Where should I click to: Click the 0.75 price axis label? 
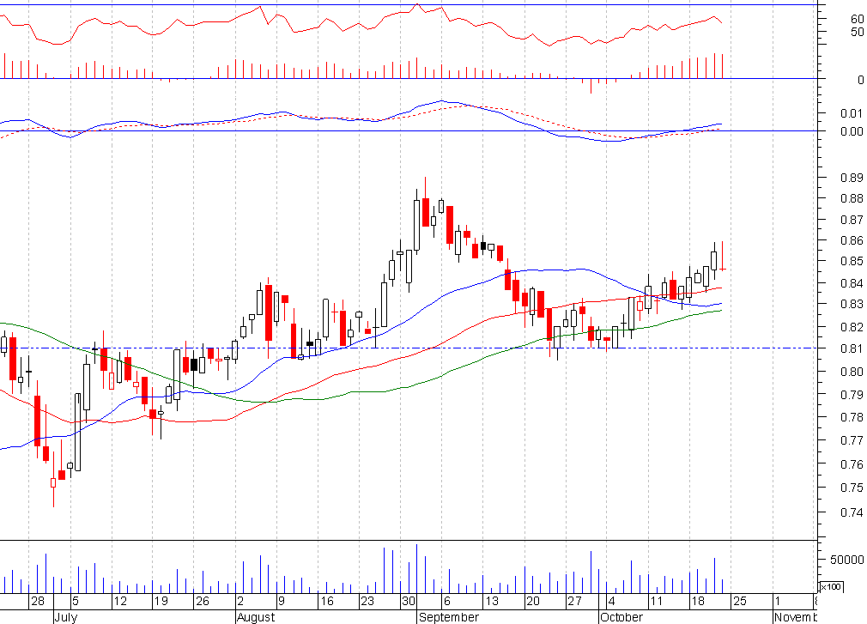(852, 488)
